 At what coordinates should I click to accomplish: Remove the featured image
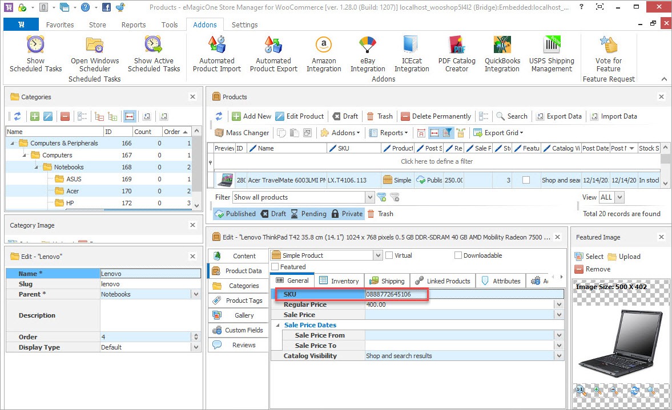click(x=592, y=269)
